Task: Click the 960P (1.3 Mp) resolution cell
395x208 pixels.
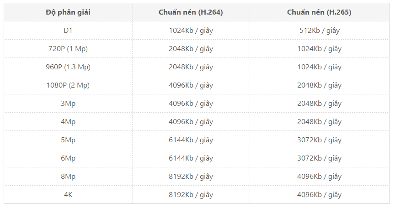Action: pos(68,67)
